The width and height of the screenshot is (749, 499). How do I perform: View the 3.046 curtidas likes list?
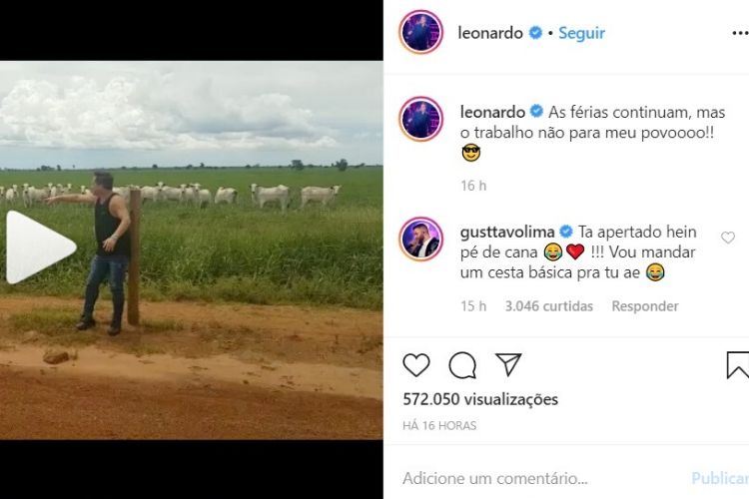click(549, 306)
